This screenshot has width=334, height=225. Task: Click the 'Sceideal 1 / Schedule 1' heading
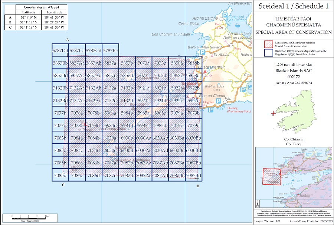(x=294, y=6)
